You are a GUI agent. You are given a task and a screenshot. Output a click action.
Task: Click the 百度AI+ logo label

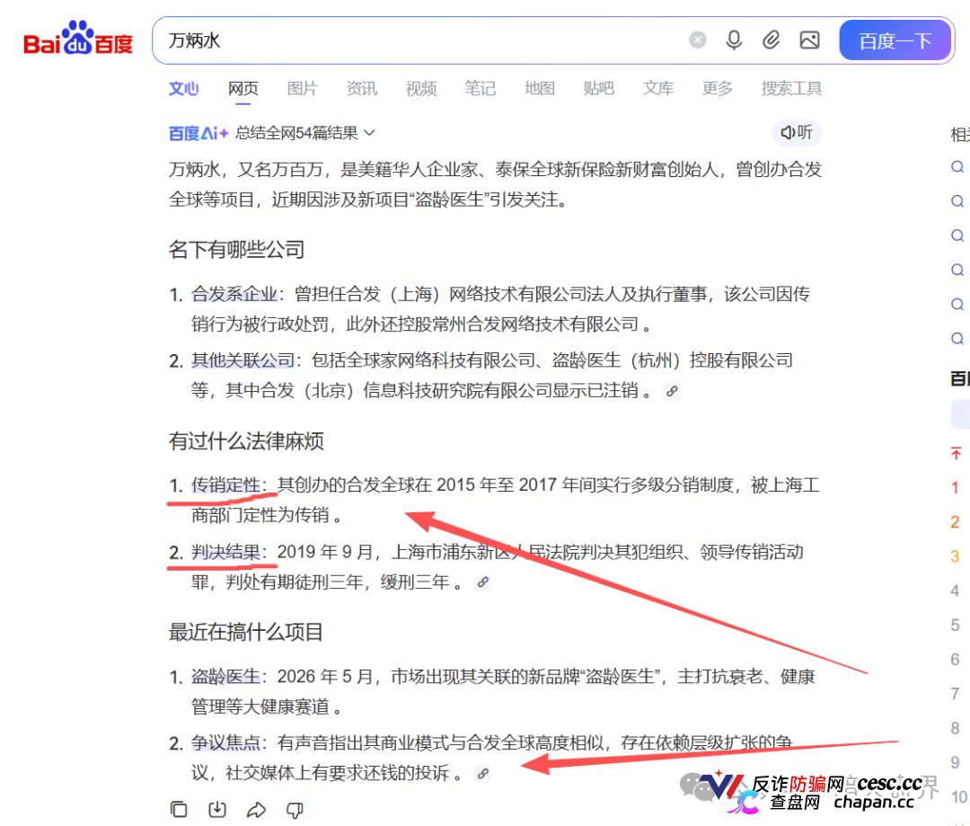[198, 133]
